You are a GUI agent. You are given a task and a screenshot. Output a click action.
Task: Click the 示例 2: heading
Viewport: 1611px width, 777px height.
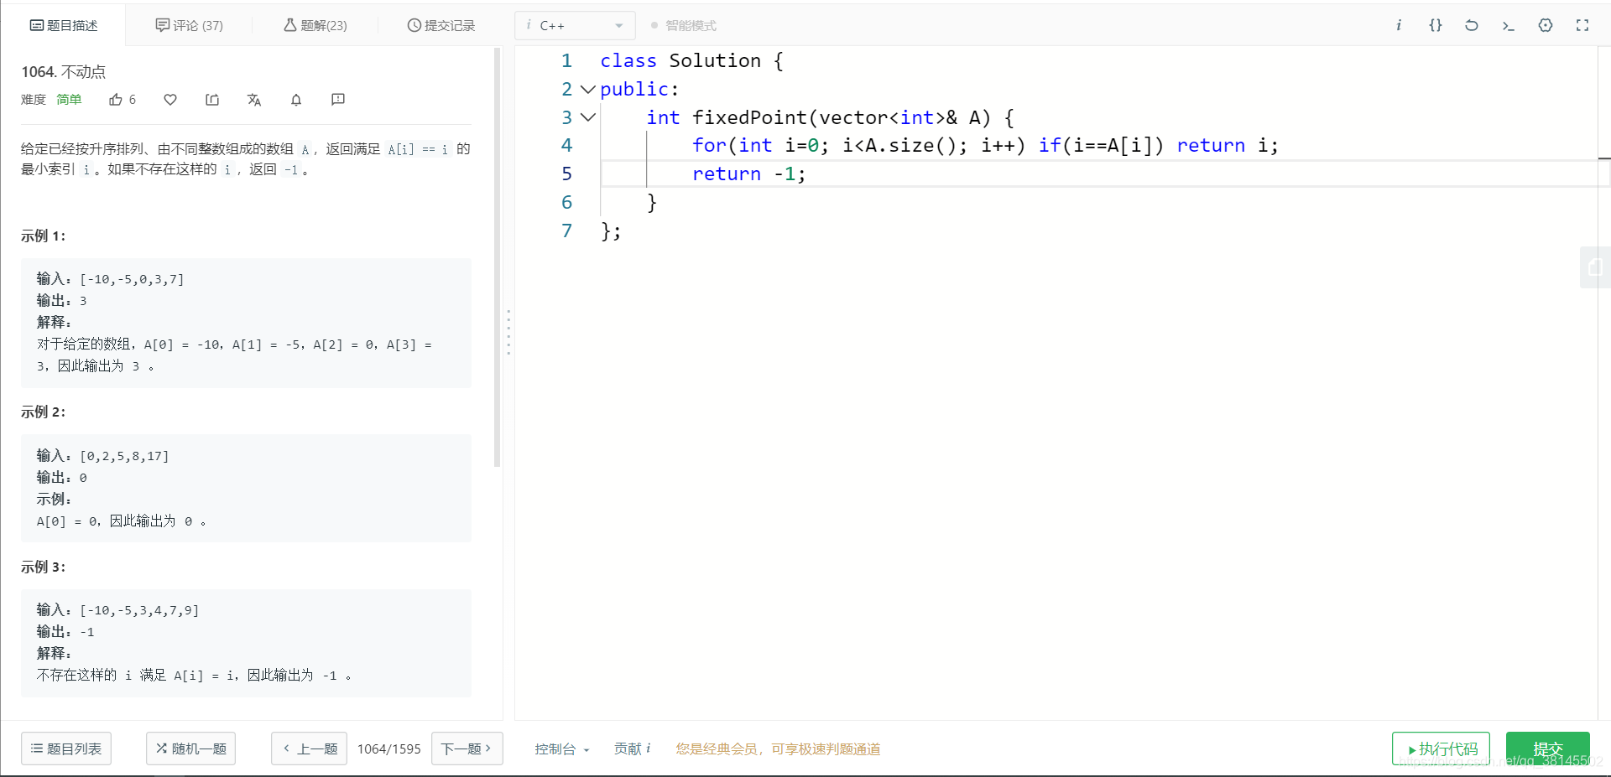click(x=44, y=412)
